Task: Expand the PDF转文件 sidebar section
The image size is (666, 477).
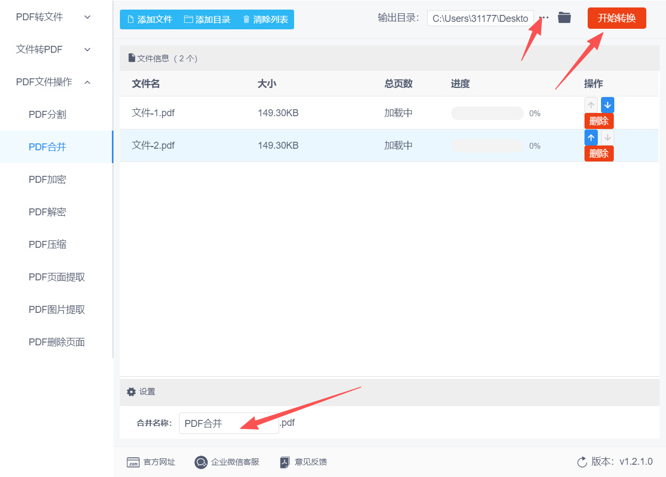Action: [x=56, y=17]
